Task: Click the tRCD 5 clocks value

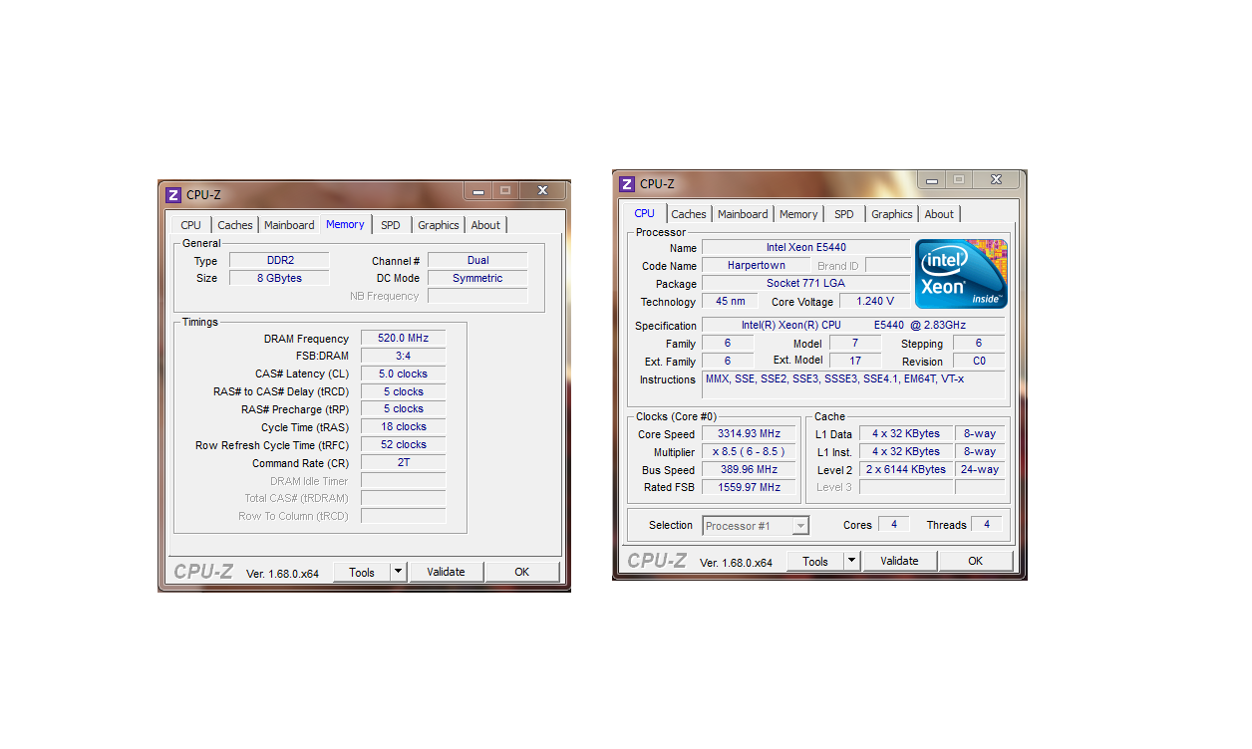Action: (403, 392)
